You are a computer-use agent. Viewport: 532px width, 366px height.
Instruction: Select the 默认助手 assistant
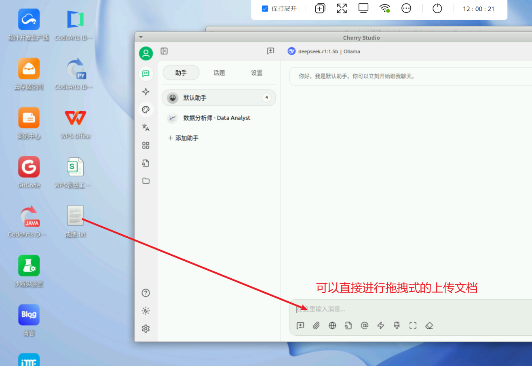pyautogui.click(x=219, y=98)
